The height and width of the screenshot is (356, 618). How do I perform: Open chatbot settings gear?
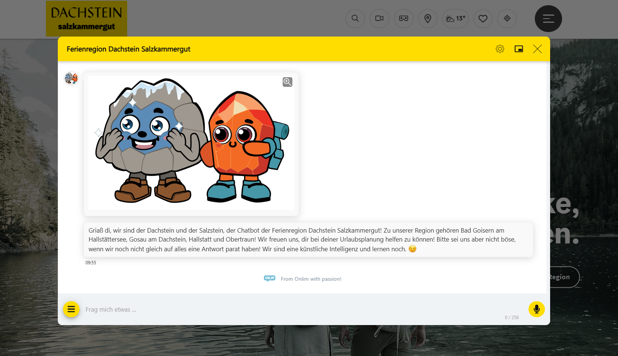pyautogui.click(x=500, y=49)
